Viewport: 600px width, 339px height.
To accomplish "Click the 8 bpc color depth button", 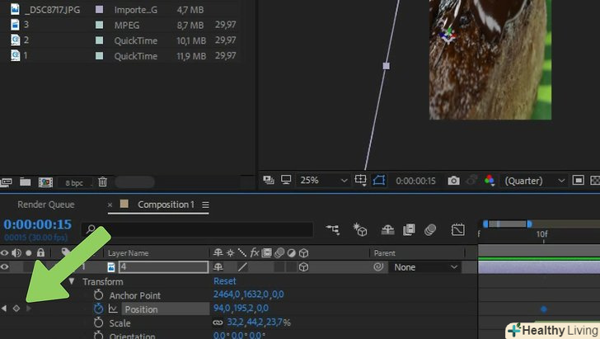I will pyautogui.click(x=73, y=182).
